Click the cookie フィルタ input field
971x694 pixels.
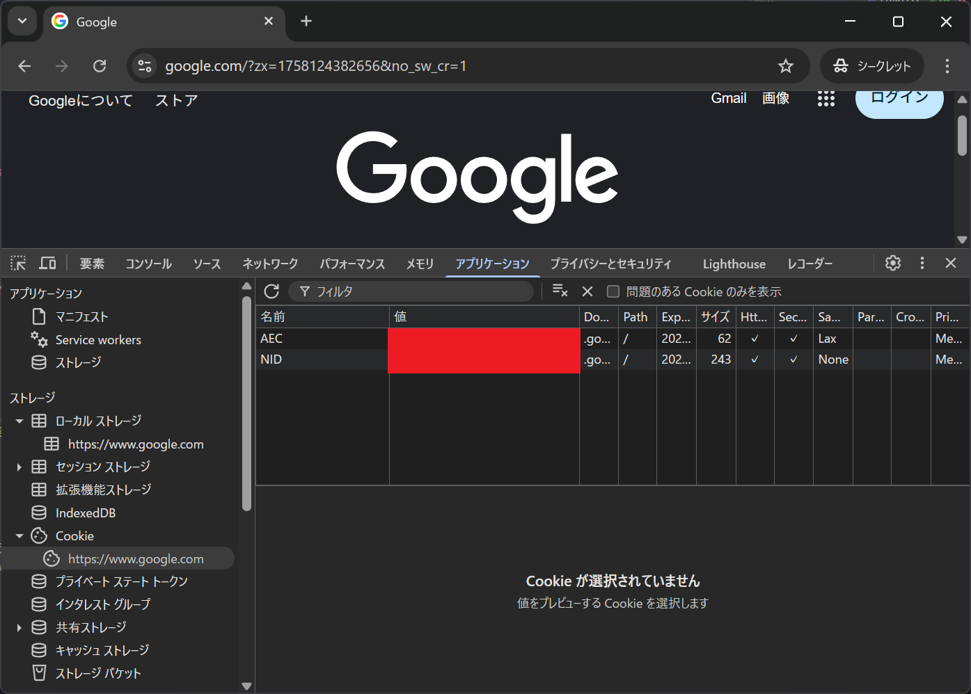click(x=411, y=291)
